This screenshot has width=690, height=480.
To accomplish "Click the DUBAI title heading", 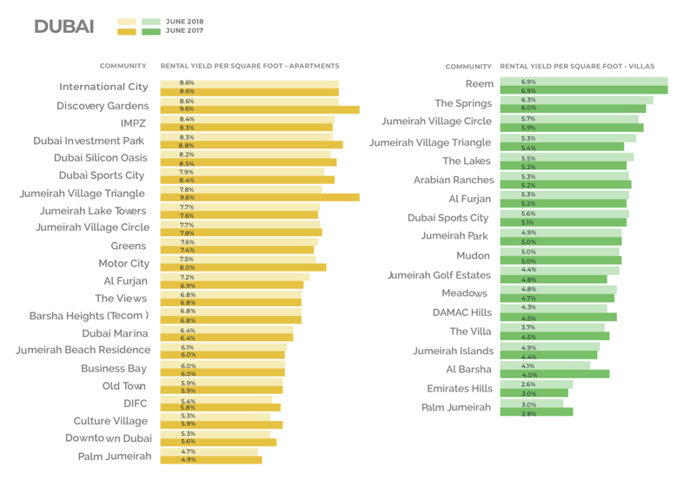I will pyautogui.click(x=64, y=26).
